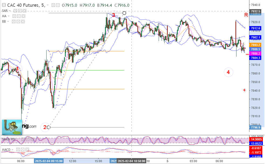
Task: Open settings for the MA indicator
Action: tap(19, 16)
